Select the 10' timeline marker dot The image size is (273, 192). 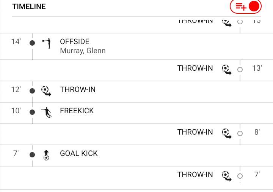(32, 112)
